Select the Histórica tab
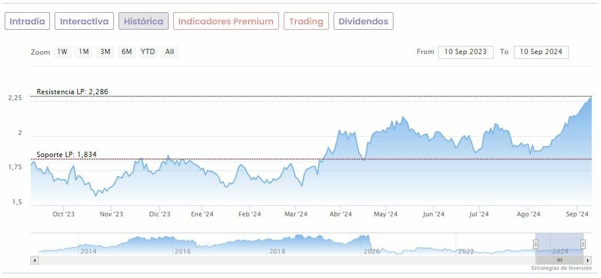 click(144, 22)
